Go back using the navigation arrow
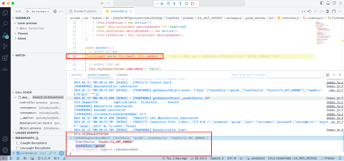Image resolution: width=344 pixels, height=161 pixels. pyautogui.click(x=102, y=3)
